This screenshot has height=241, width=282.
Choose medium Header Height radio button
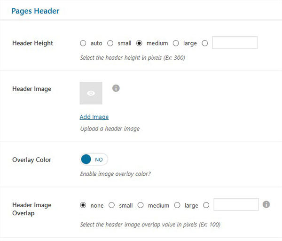(139, 43)
